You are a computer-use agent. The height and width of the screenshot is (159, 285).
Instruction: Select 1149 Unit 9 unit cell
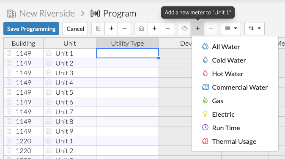click(70, 131)
